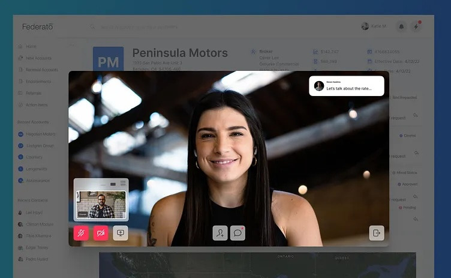Image resolution: width=451 pixels, height=278 pixels.
Task: Open contact Titus Kitamura
Action: (38, 236)
